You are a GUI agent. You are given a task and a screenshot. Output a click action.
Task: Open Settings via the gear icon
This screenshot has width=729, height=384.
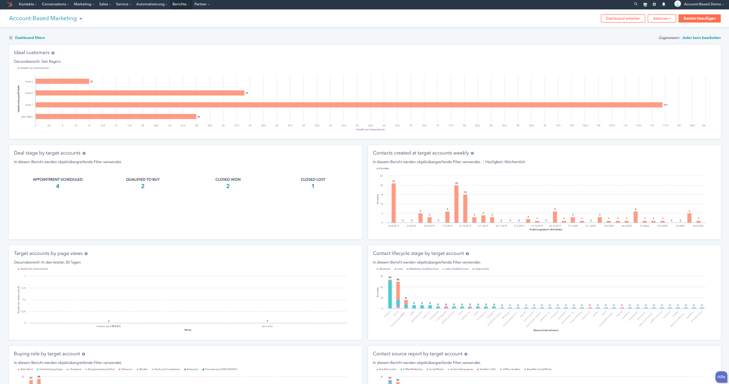point(654,4)
